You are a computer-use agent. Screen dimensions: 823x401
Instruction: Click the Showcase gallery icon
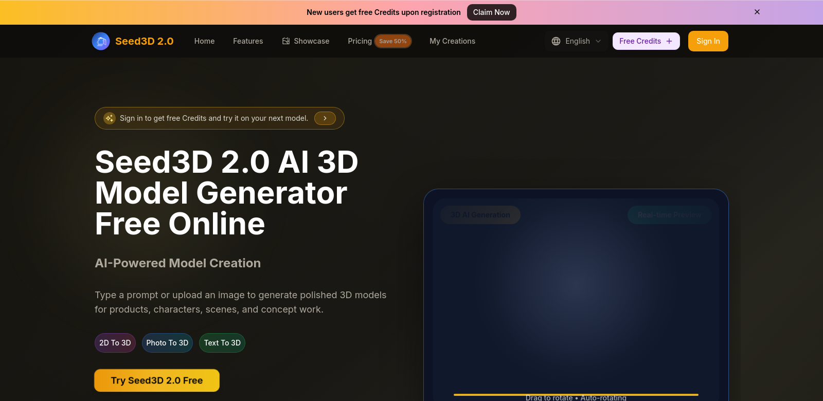click(x=286, y=41)
